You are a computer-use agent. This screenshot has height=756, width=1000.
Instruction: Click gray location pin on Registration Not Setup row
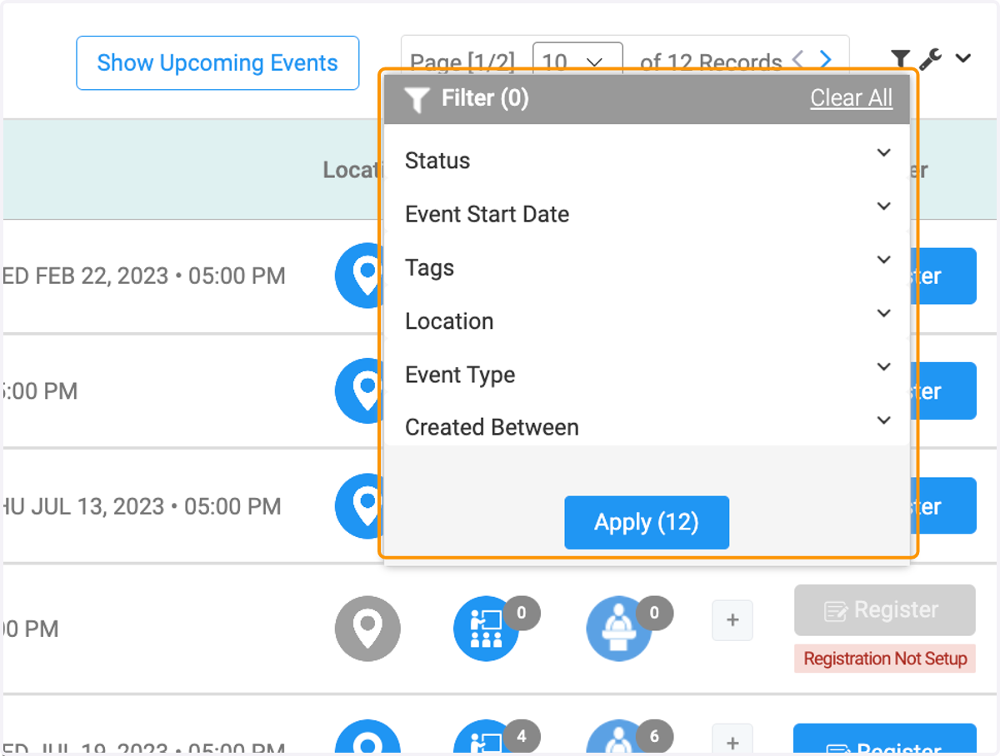pos(367,629)
